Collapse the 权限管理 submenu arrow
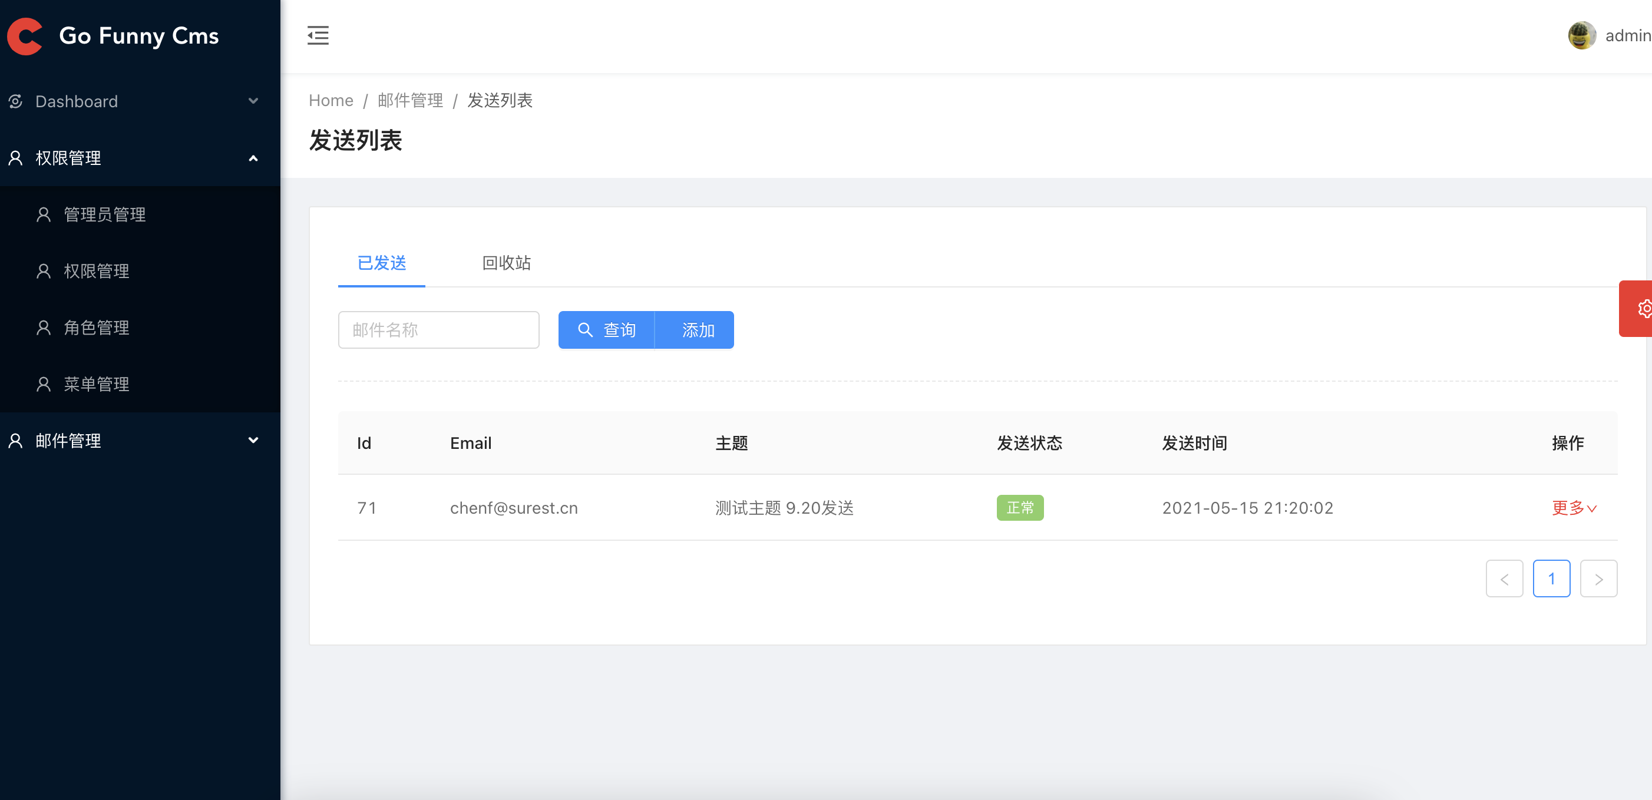The width and height of the screenshot is (1652, 800). pos(253,158)
